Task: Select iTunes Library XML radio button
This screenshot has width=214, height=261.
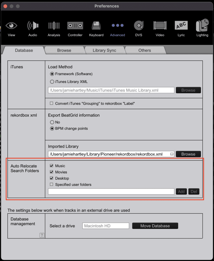Action: (52, 82)
